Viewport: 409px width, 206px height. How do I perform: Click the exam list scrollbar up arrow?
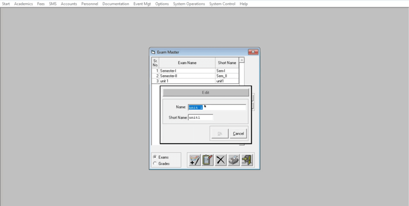click(x=242, y=60)
